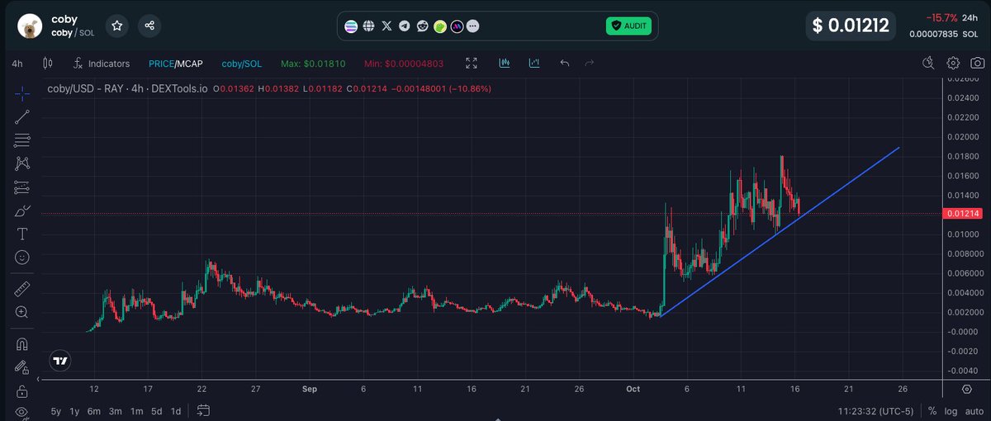The width and height of the screenshot is (991, 421).
Task: Toggle log scale mode
Action: pyautogui.click(x=951, y=410)
